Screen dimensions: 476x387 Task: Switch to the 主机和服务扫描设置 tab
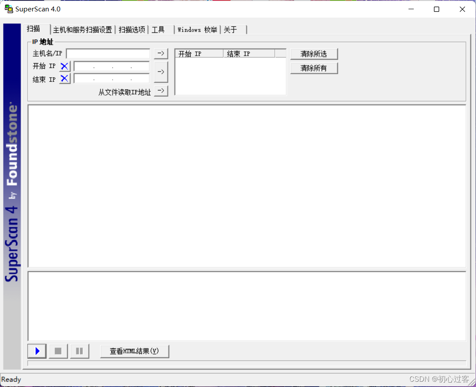point(82,29)
